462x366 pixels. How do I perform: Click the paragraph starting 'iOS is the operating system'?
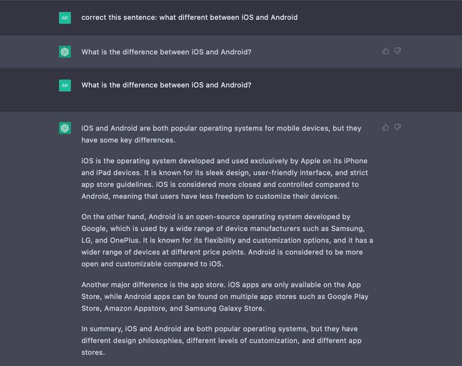tap(224, 179)
